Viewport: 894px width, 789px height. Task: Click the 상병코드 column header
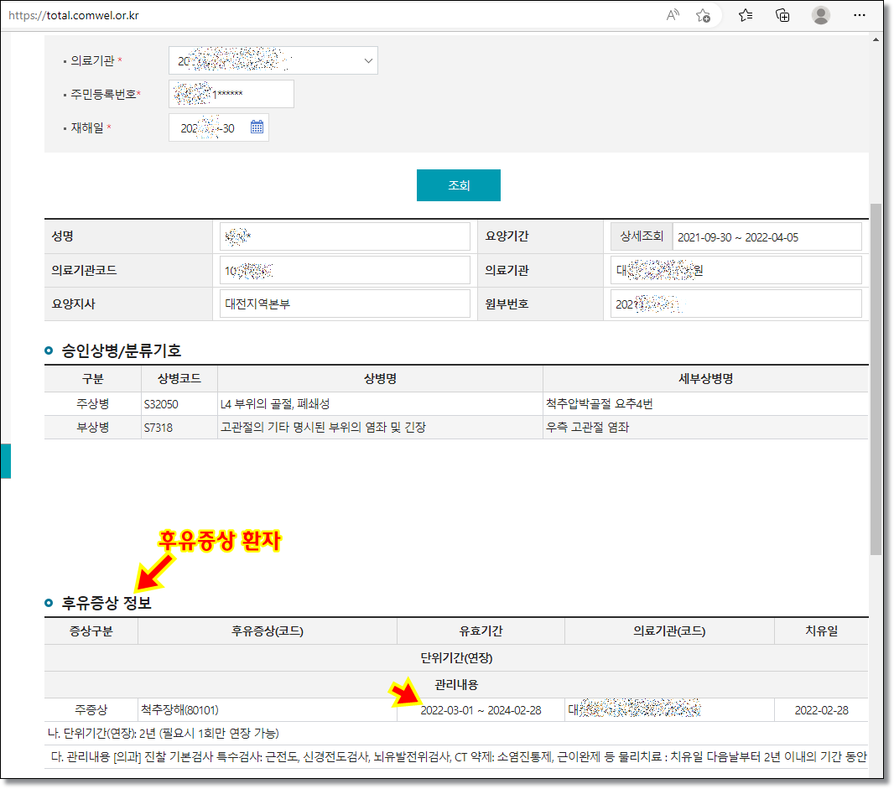point(179,378)
